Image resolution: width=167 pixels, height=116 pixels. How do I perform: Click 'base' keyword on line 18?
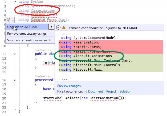click(47, 89)
